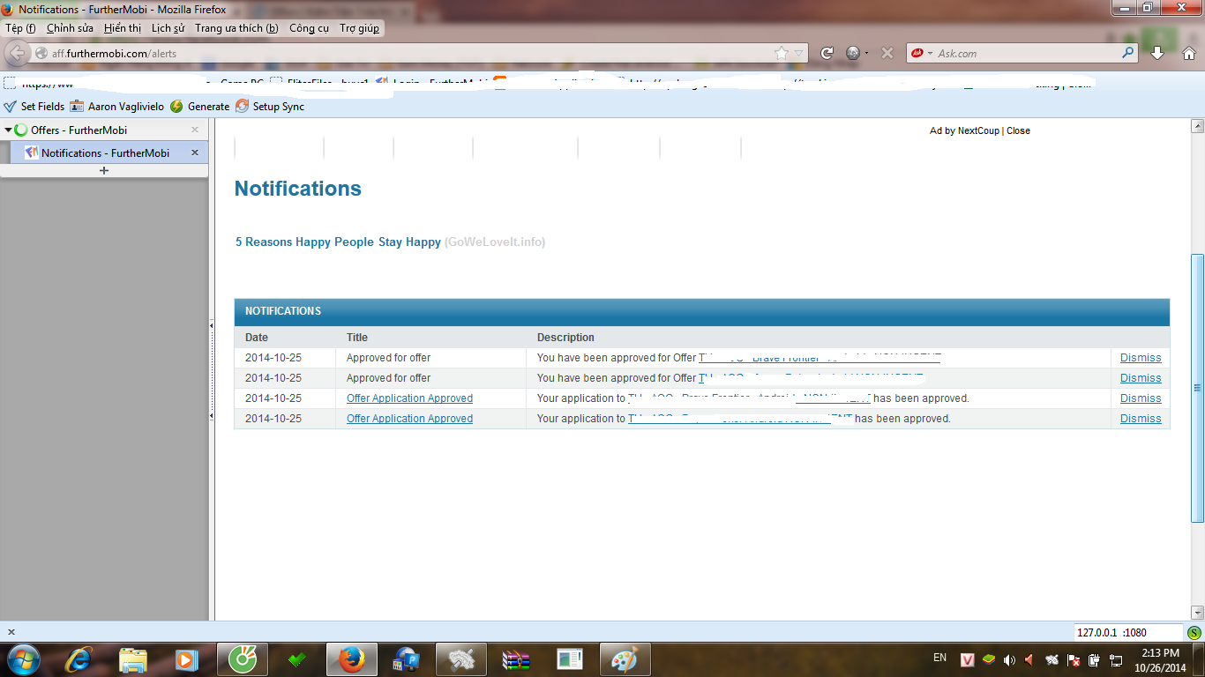The height and width of the screenshot is (677, 1205).
Task: Click the search magnifier in Ask.com box
Action: pos(1128,53)
